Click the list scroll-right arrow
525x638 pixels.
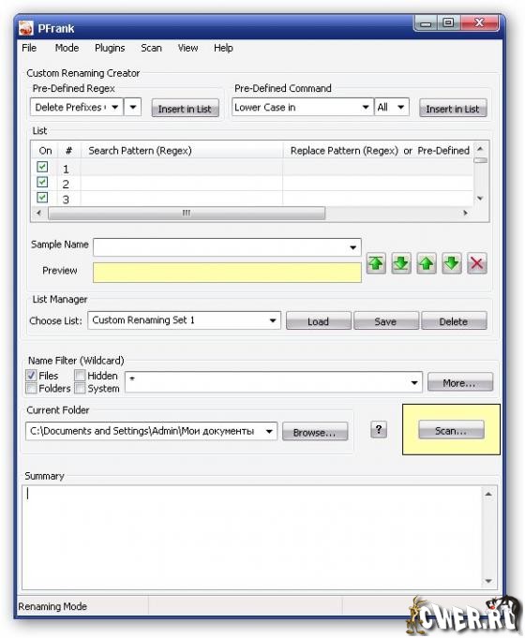pos(465,213)
